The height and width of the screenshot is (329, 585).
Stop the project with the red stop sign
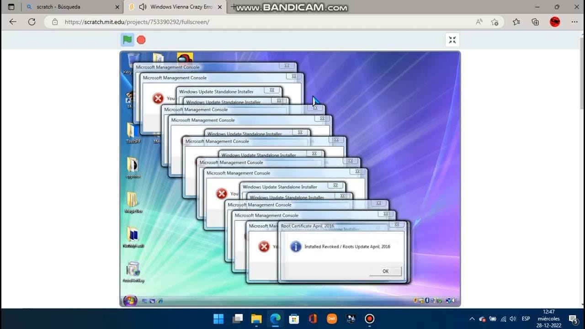(141, 40)
